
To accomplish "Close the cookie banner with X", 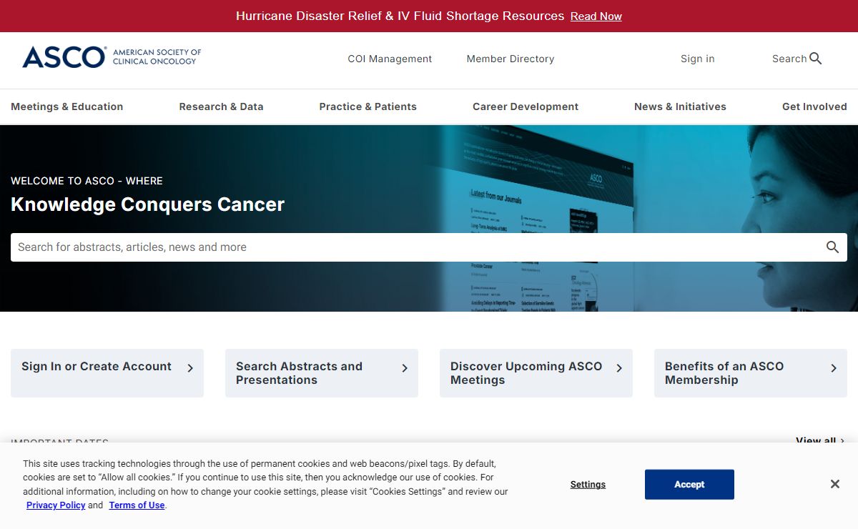I will (834, 484).
